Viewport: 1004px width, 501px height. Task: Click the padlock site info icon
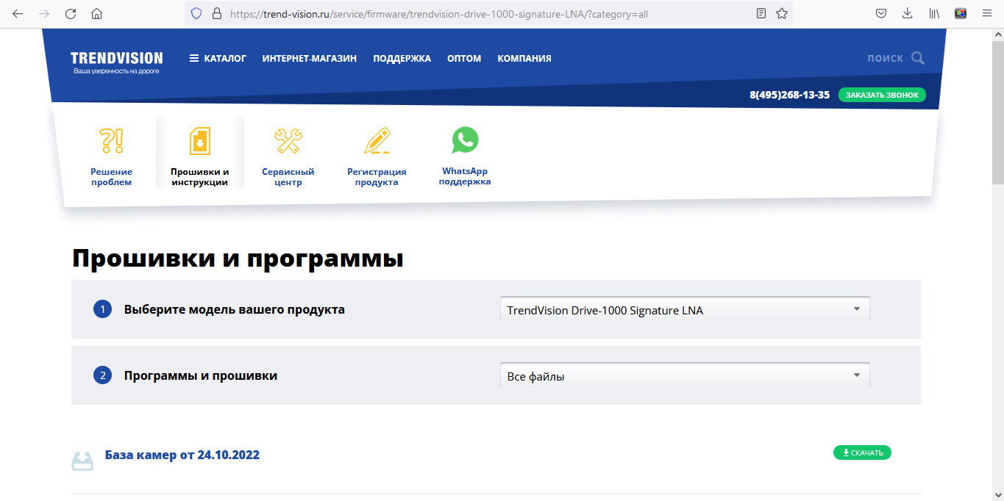216,13
